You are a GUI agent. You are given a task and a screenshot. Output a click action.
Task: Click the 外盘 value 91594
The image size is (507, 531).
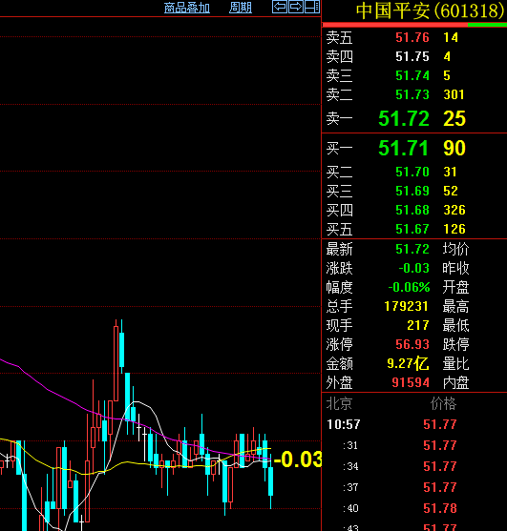[x=411, y=382]
